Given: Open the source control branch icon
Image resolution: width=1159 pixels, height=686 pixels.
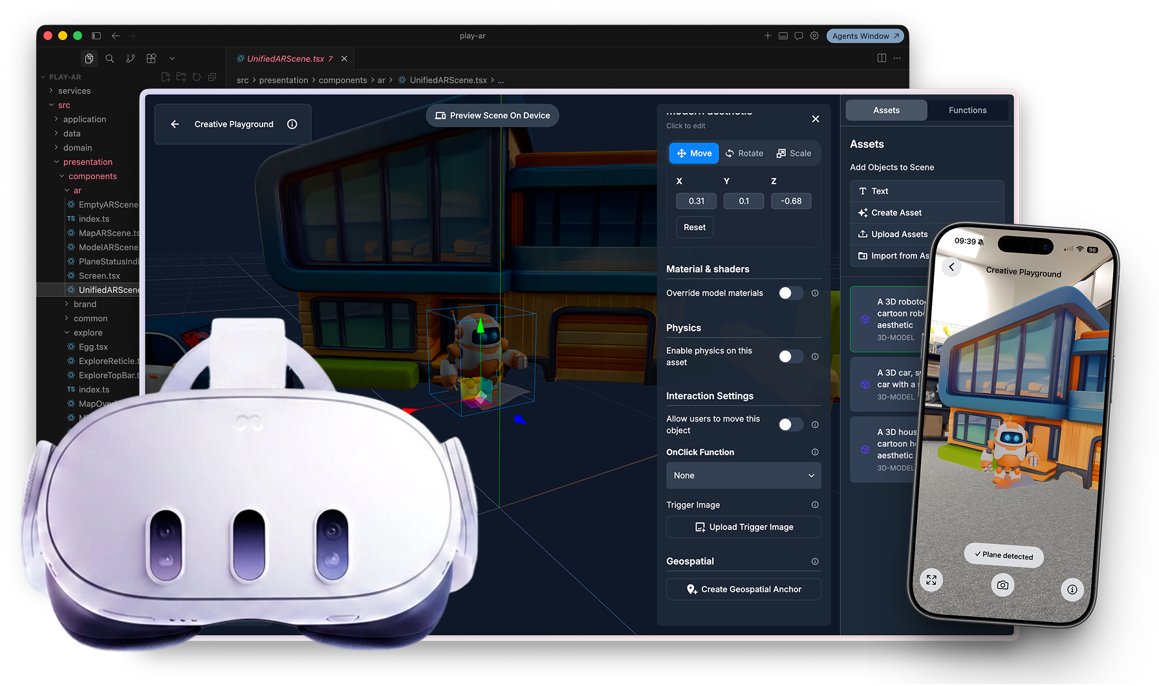Looking at the screenshot, I should coord(131,58).
